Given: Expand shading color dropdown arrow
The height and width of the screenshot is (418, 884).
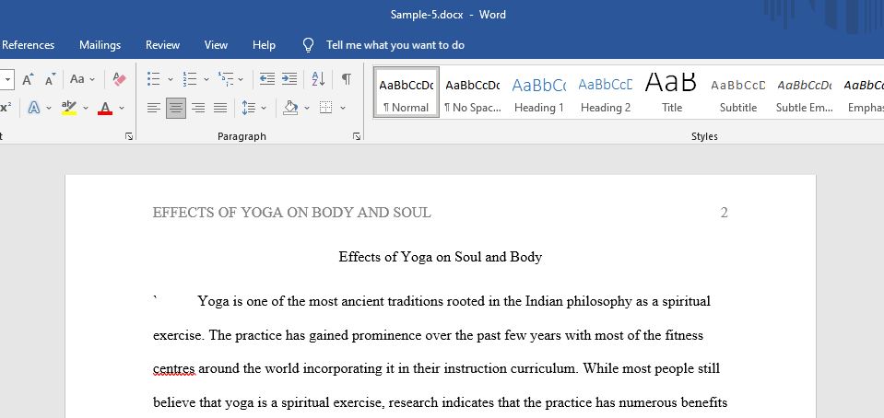Looking at the screenshot, I should [x=307, y=108].
